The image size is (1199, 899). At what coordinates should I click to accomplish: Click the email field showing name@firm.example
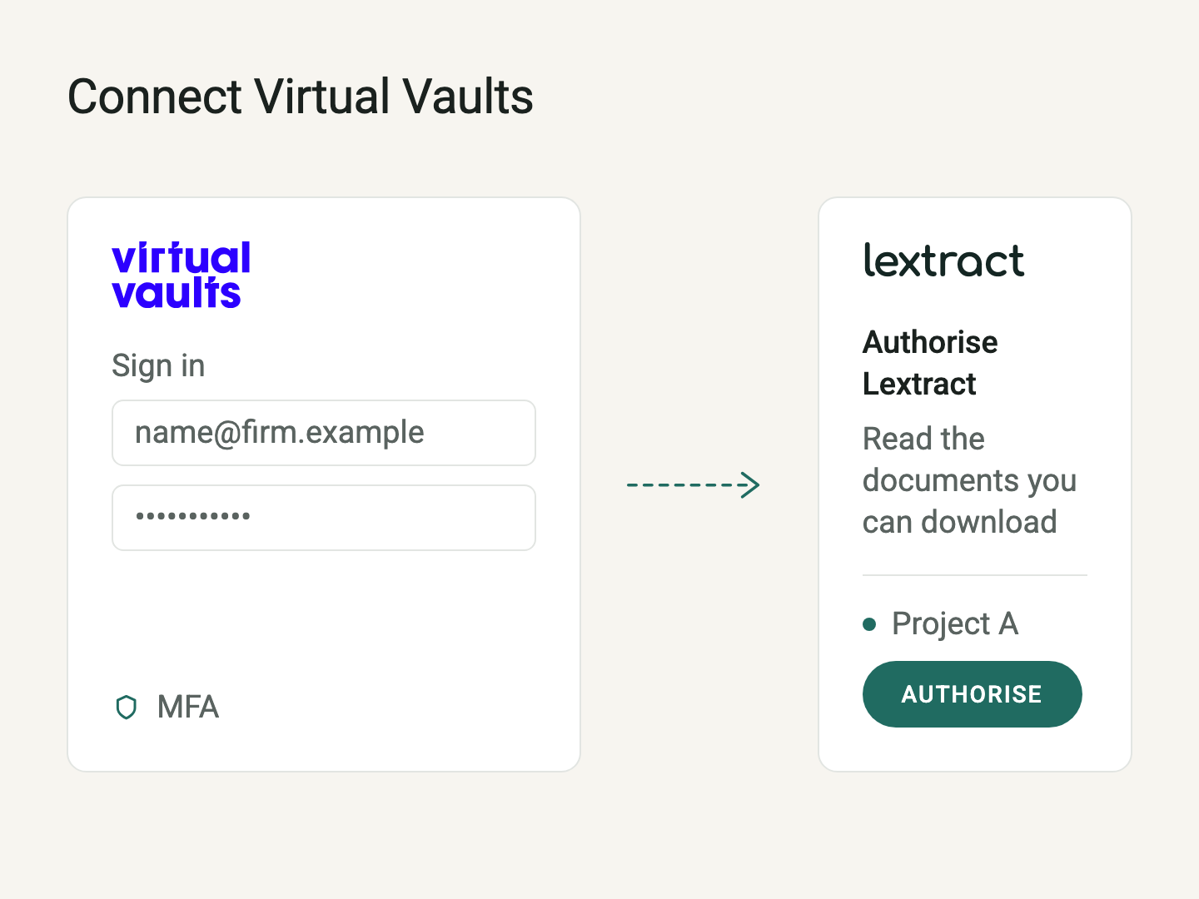click(324, 433)
